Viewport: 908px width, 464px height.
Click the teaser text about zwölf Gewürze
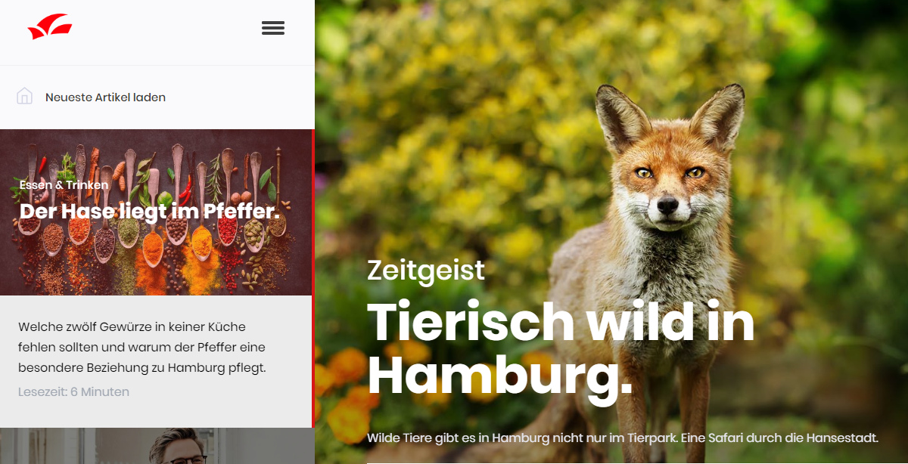(x=142, y=348)
